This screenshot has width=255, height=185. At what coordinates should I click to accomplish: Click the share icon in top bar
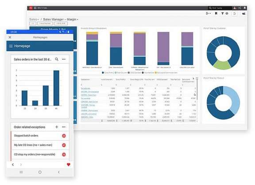pyautogui.click(x=240, y=8)
